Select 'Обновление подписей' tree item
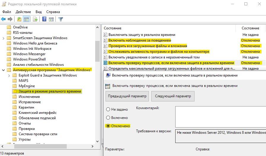This screenshot has height=156, width=266. (37, 118)
